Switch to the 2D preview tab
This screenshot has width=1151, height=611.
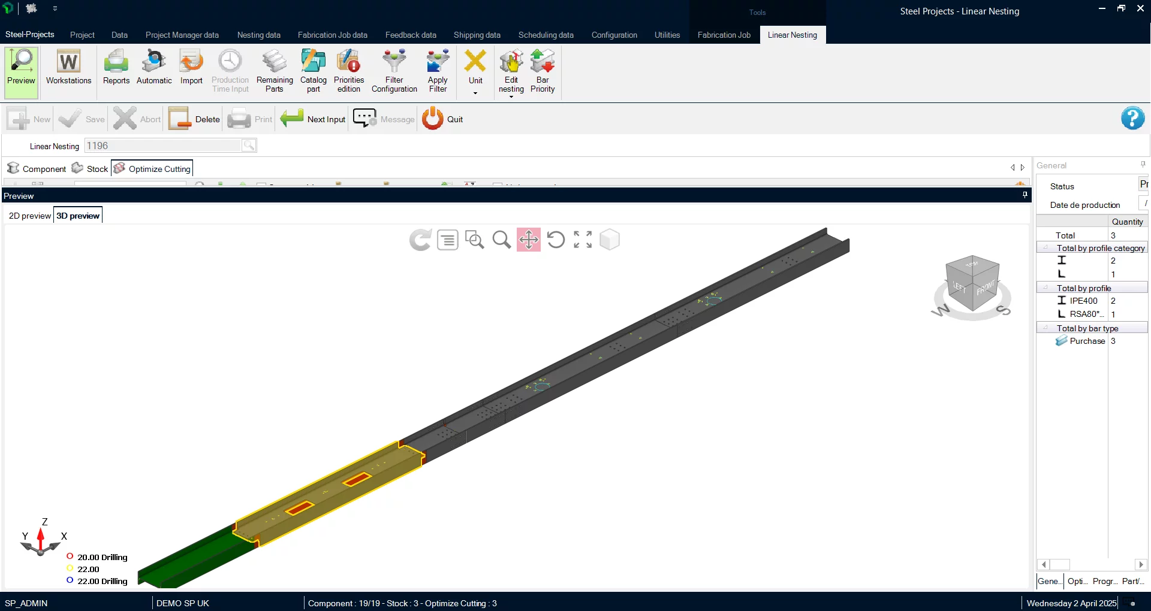[x=29, y=216]
